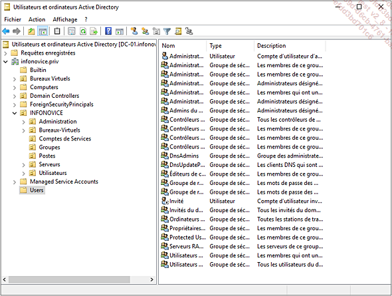The image size is (392, 296).
Task: Go forward with the grey right arrow
Action: pos(17,31)
